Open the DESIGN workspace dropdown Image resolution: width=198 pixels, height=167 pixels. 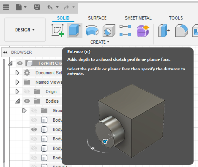point(25,30)
